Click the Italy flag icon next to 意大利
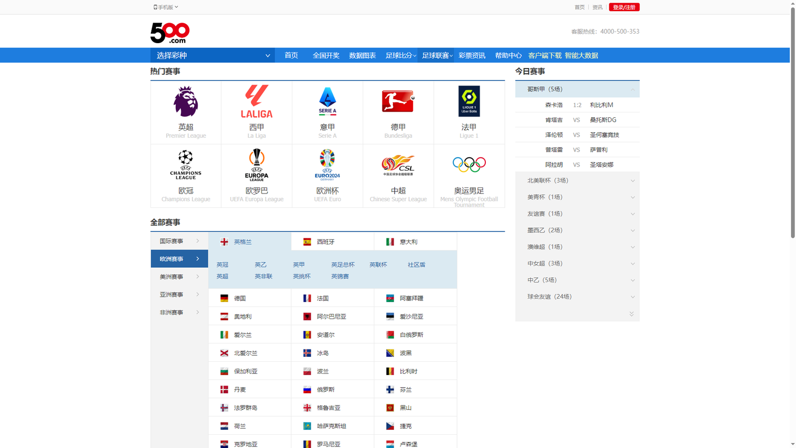796x448 pixels. click(x=390, y=242)
